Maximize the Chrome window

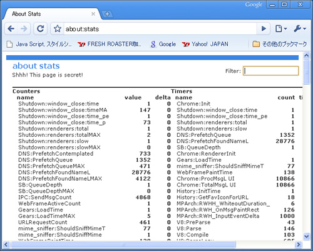pos(284,4)
